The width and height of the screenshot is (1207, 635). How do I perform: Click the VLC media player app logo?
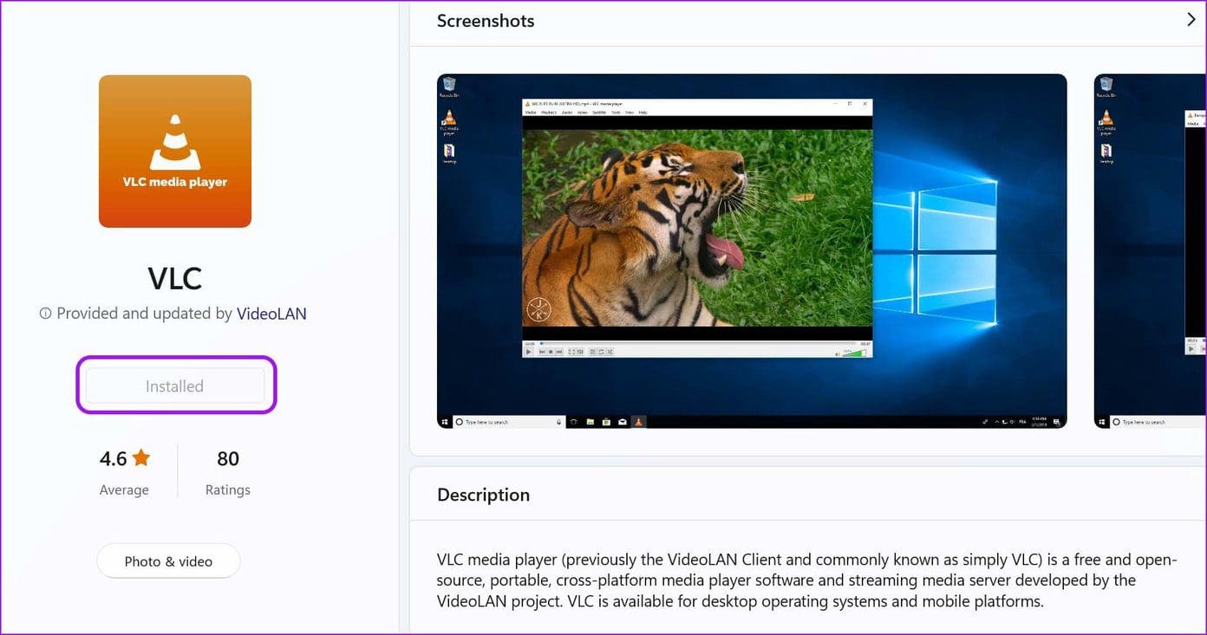pos(175,152)
